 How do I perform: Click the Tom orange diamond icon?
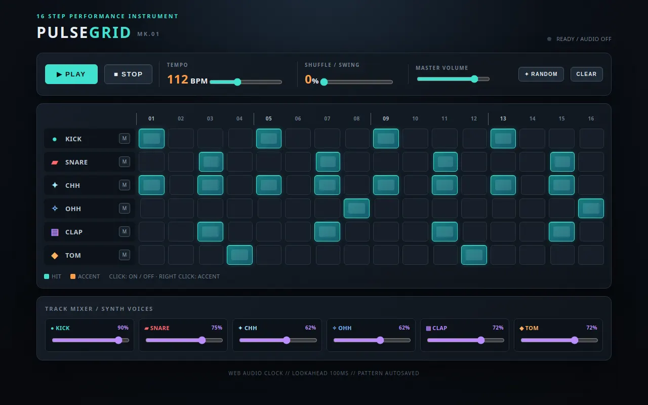(55, 256)
